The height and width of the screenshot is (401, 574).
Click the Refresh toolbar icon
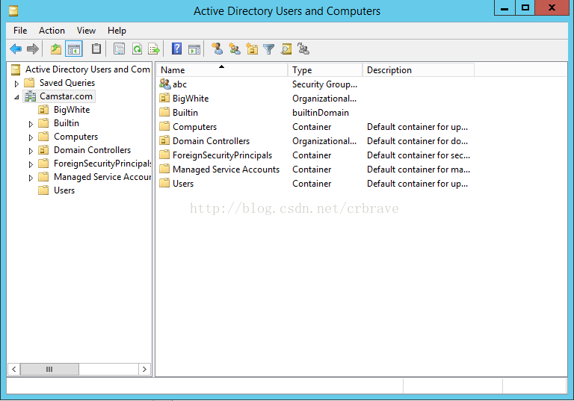coord(138,49)
